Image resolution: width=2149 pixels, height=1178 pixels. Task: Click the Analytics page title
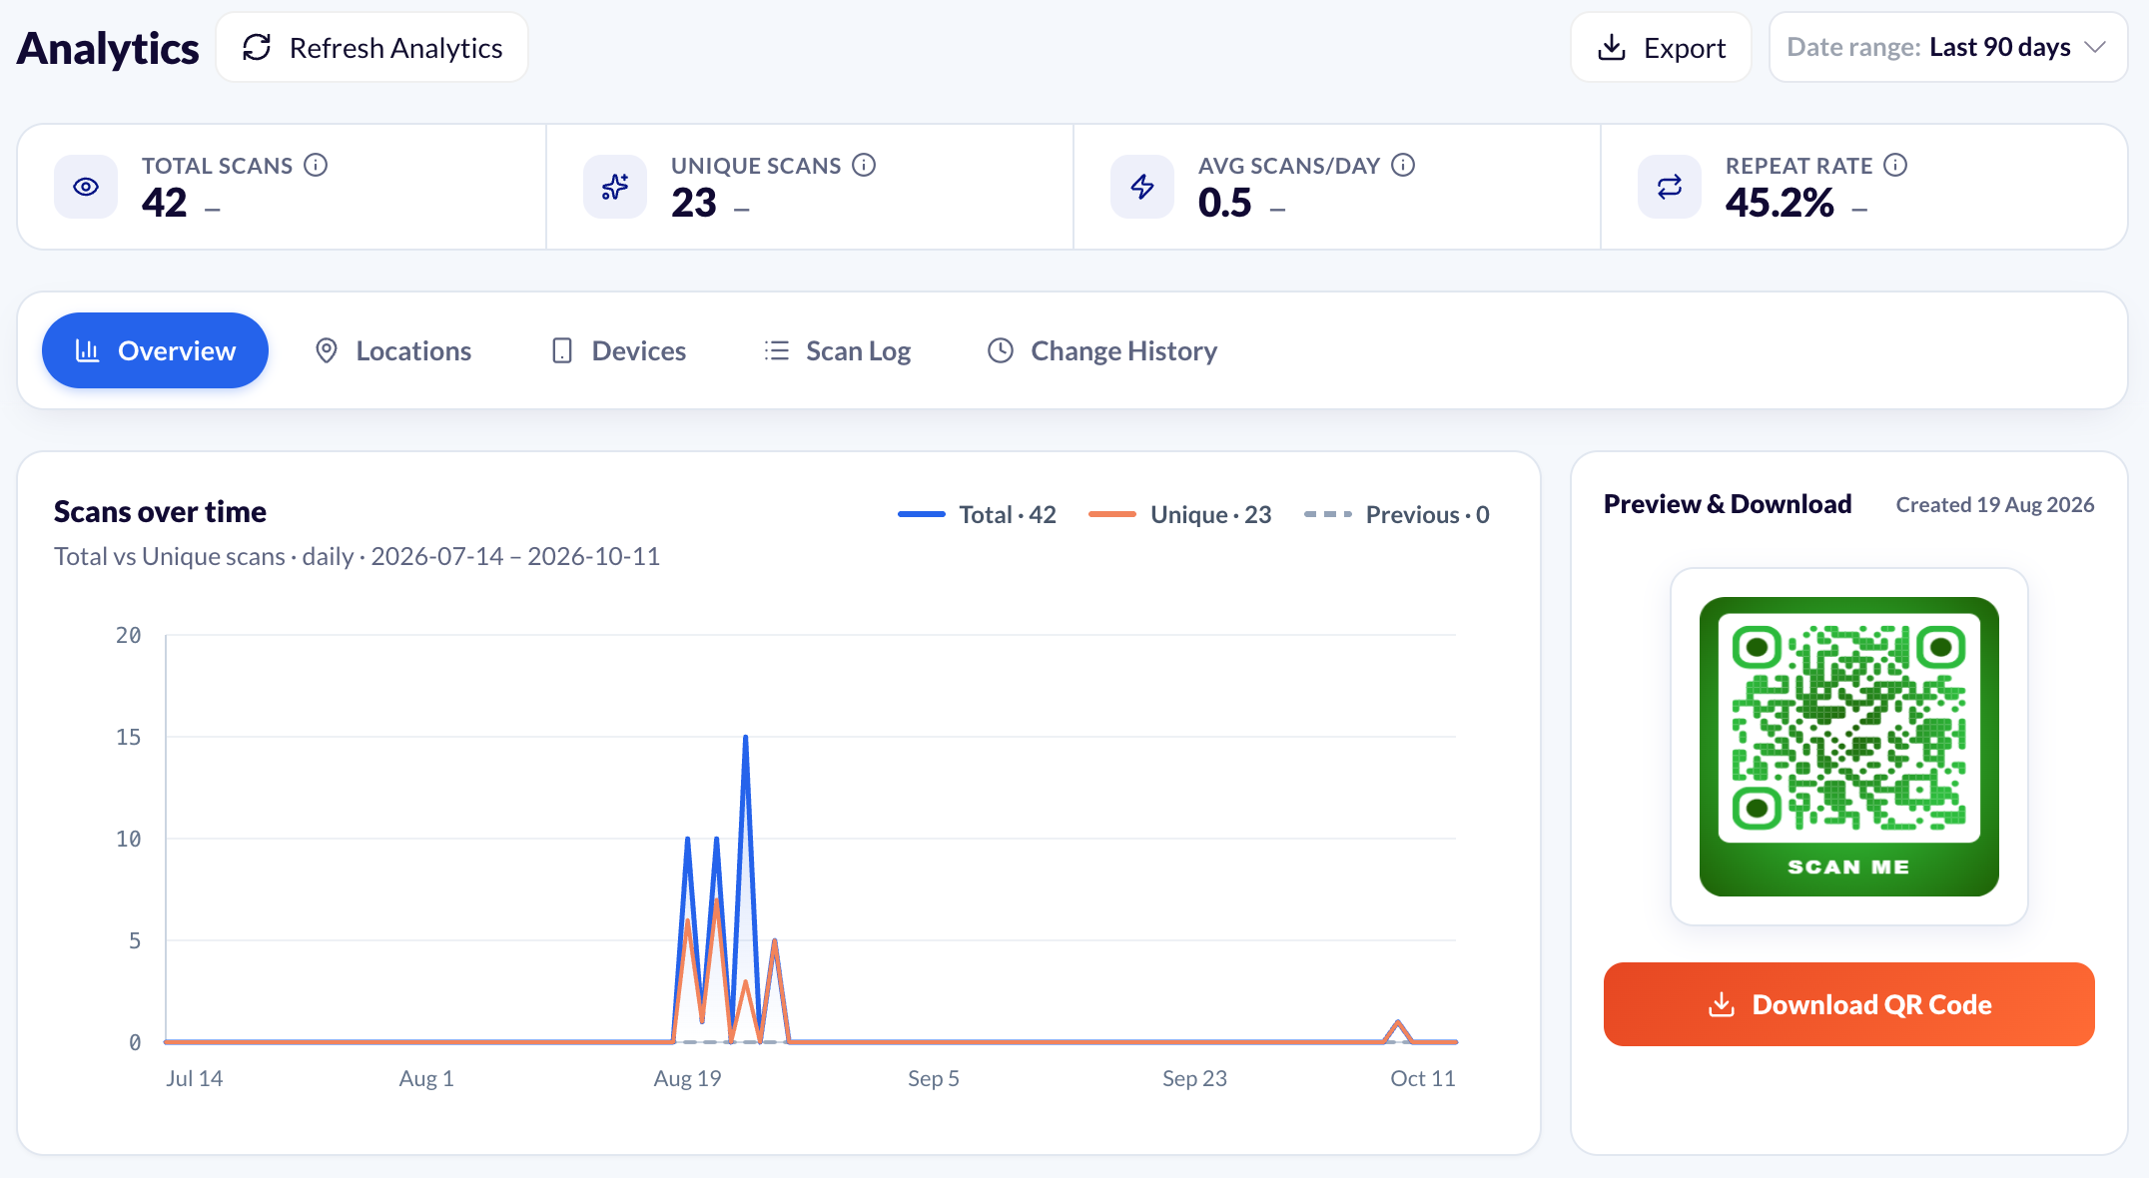pyautogui.click(x=108, y=48)
